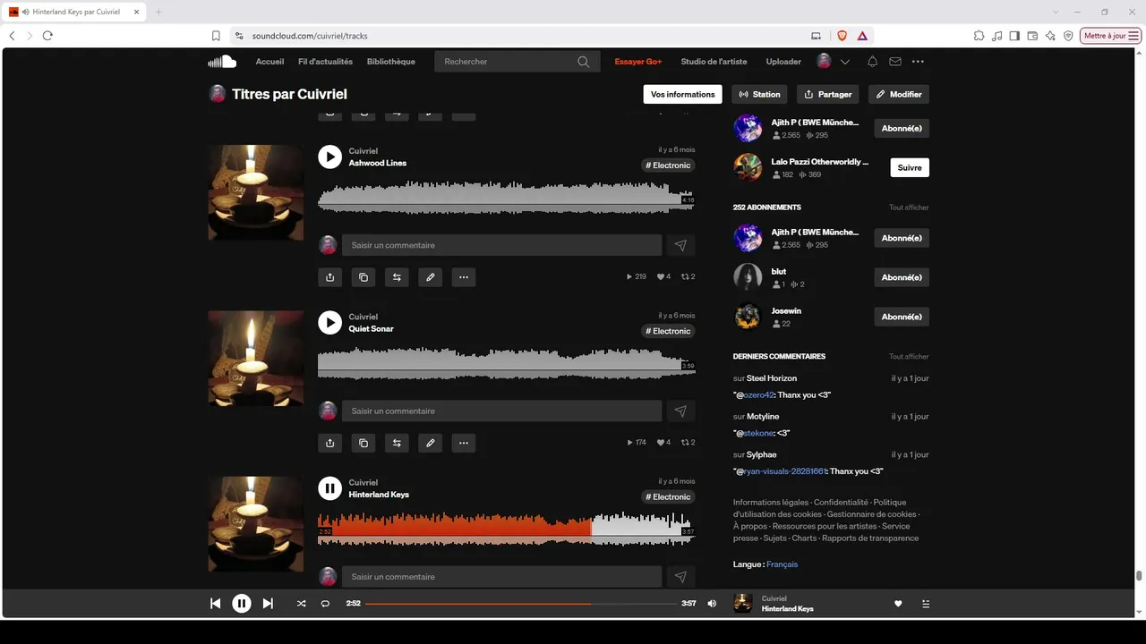Go to Accueil
Image resolution: width=1146 pixels, height=644 pixels.
[269, 62]
